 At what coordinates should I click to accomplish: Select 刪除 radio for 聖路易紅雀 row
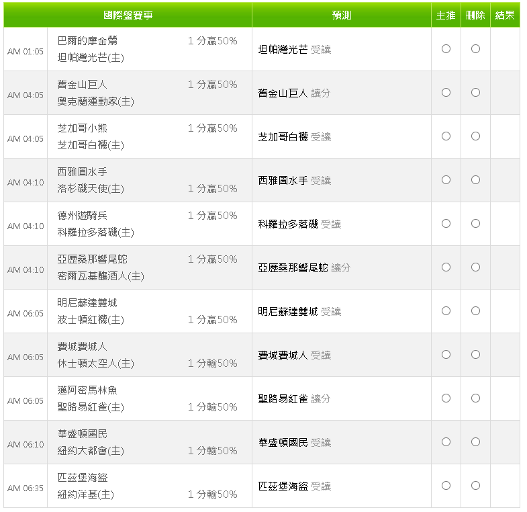(475, 398)
